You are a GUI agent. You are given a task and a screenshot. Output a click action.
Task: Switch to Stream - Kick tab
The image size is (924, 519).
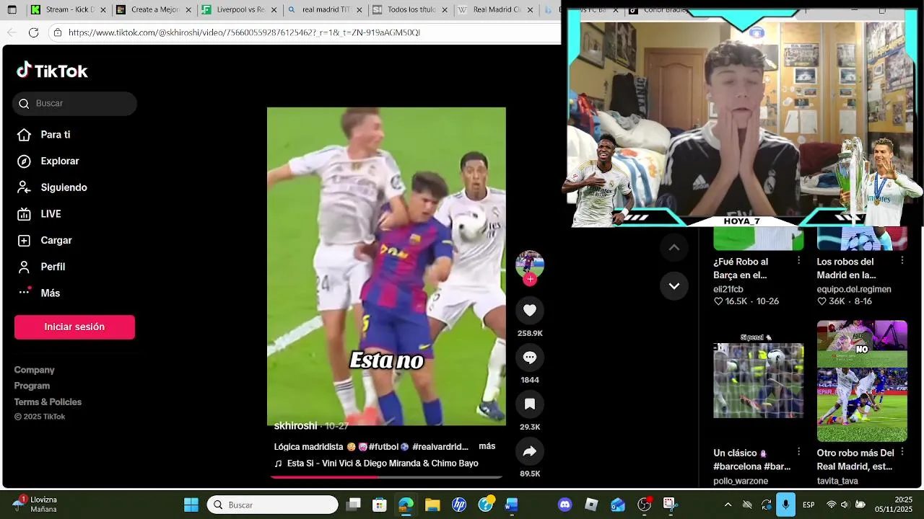(x=69, y=10)
